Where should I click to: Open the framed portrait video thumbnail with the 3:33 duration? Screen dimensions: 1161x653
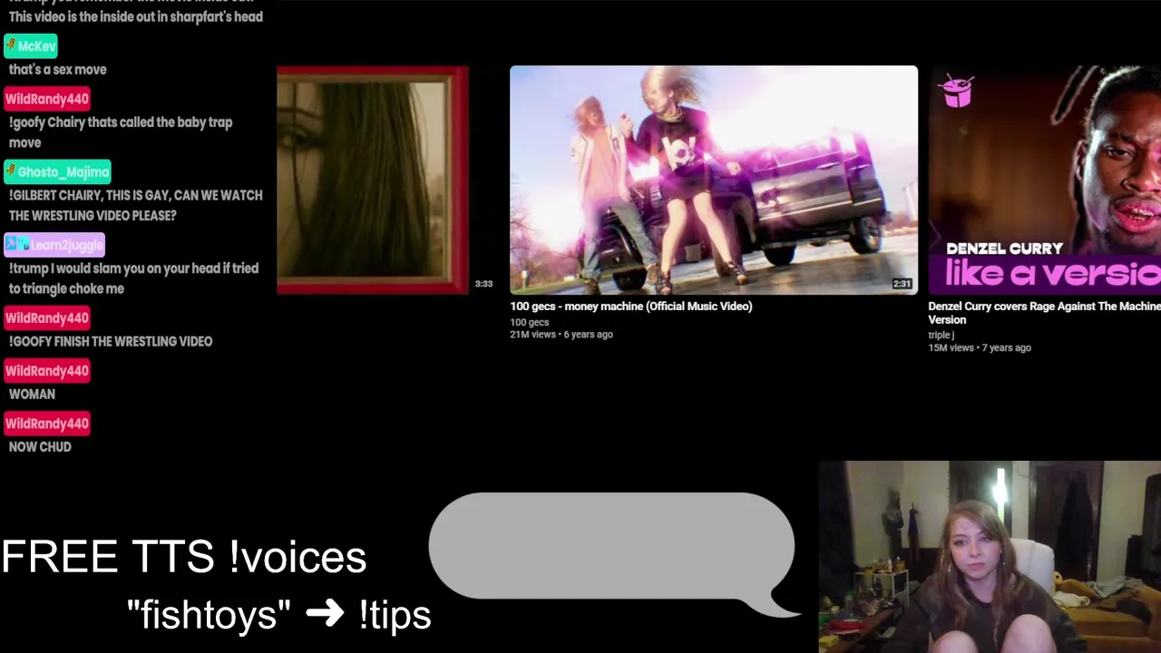[x=373, y=180]
